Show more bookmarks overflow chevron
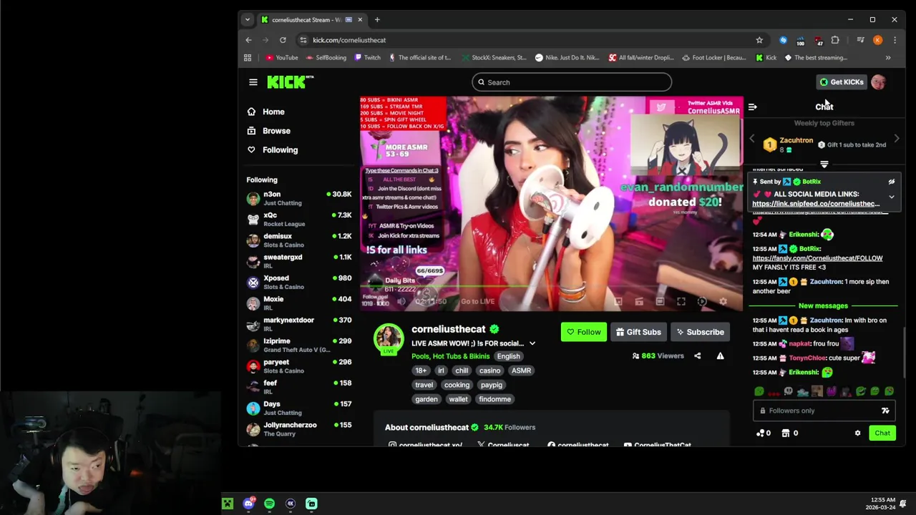Viewport: 916px width, 515px height. click(x=888, y=58)
